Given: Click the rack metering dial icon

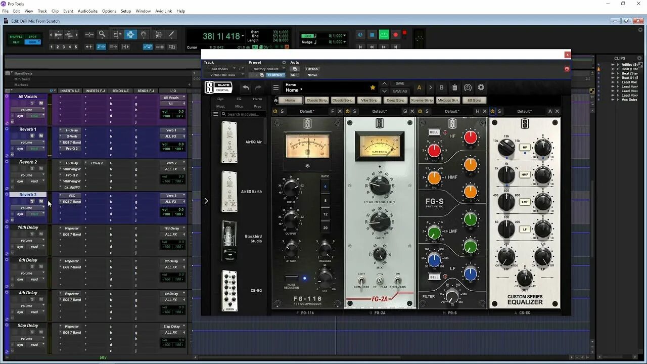Looking at the screenshot, I should [468, 87].
